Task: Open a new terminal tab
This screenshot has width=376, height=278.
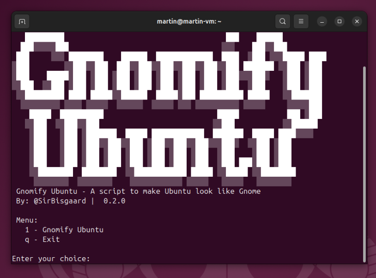Action: pyautogui.click(x=22, y=22)
